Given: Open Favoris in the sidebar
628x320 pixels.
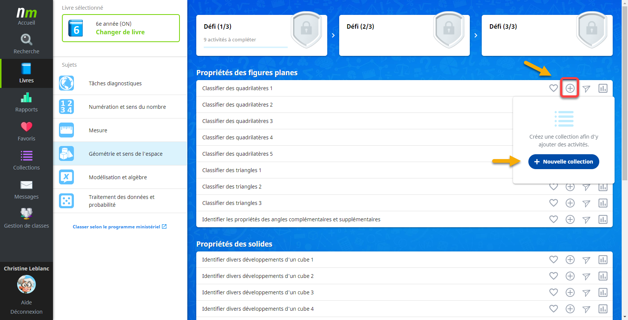Looking at the screenshot, I should point(26,131).
